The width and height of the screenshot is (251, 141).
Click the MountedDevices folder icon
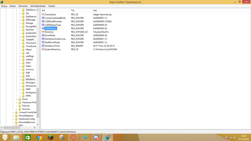pos(16,122)
